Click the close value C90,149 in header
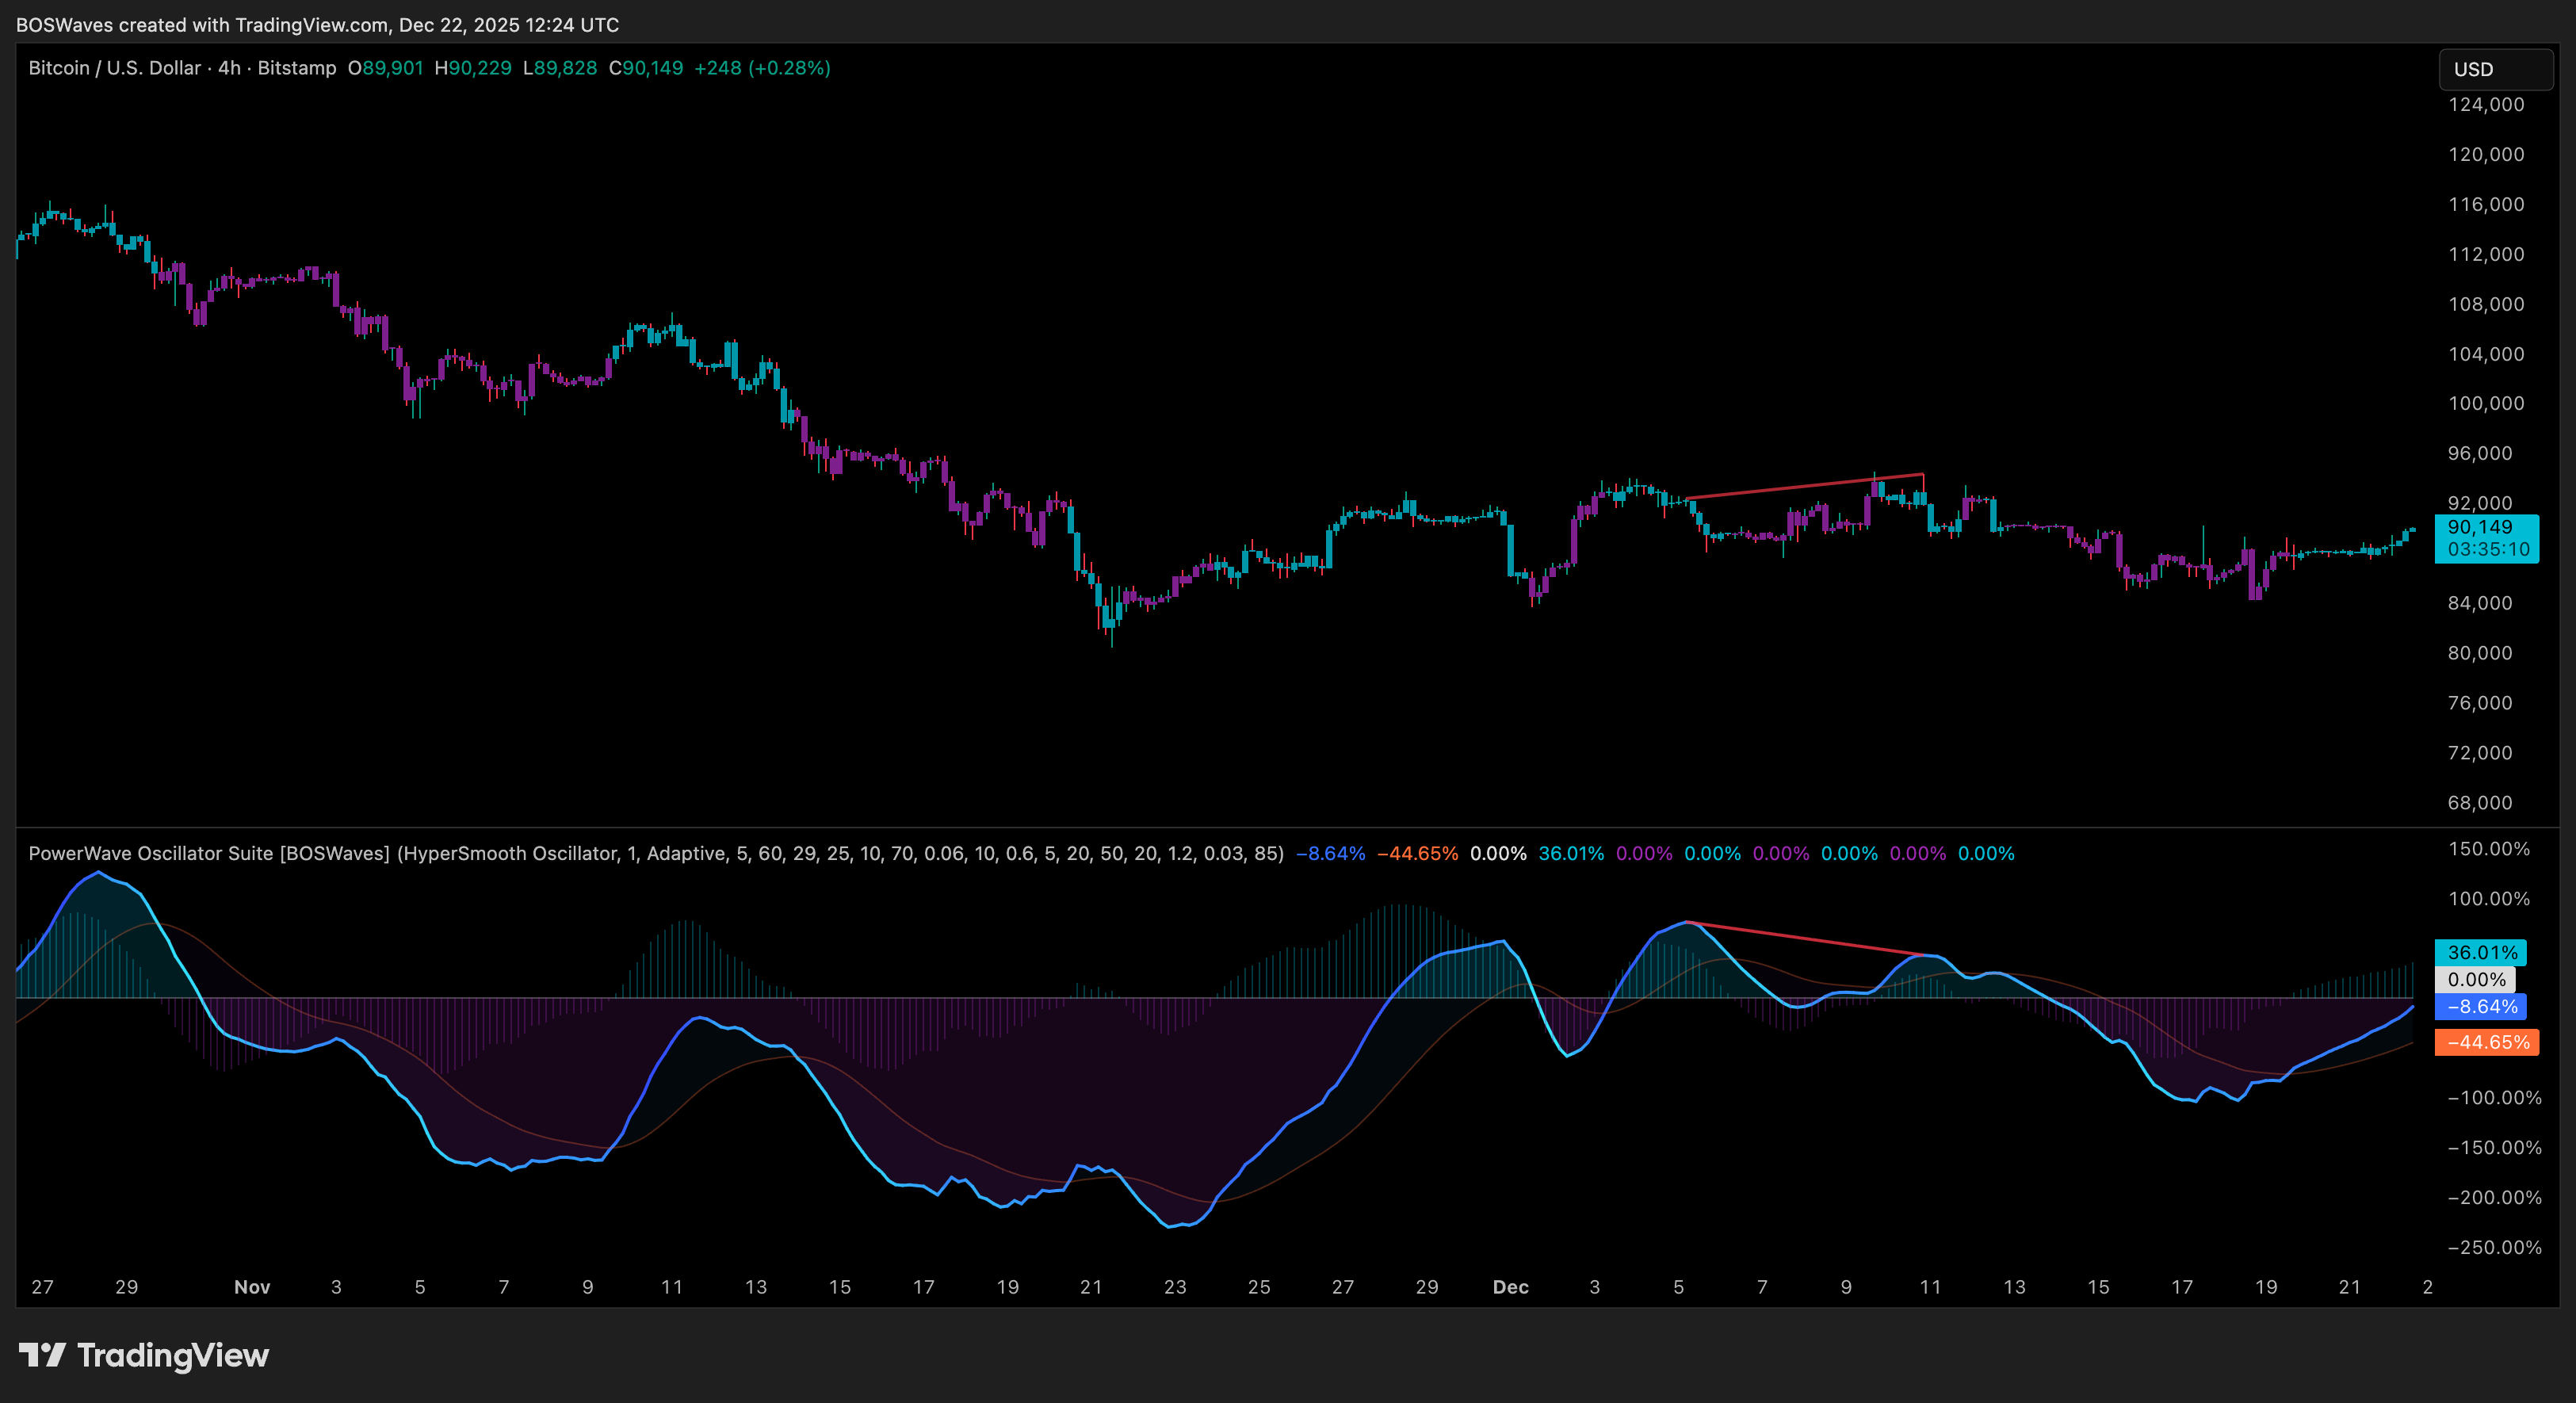 coord(646,68)
